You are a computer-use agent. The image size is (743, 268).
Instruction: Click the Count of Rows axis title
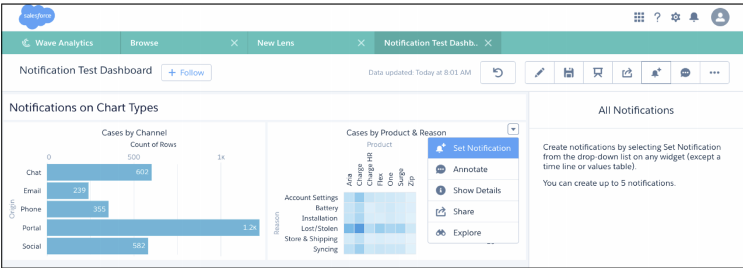click(x=154, y=144)
